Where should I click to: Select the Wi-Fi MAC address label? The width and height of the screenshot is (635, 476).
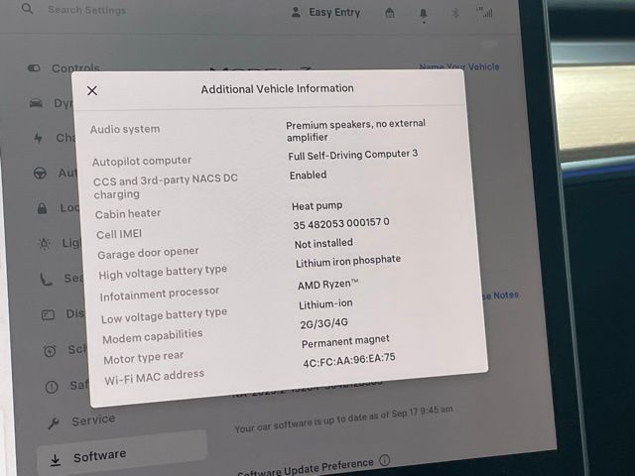click(155, 377)
